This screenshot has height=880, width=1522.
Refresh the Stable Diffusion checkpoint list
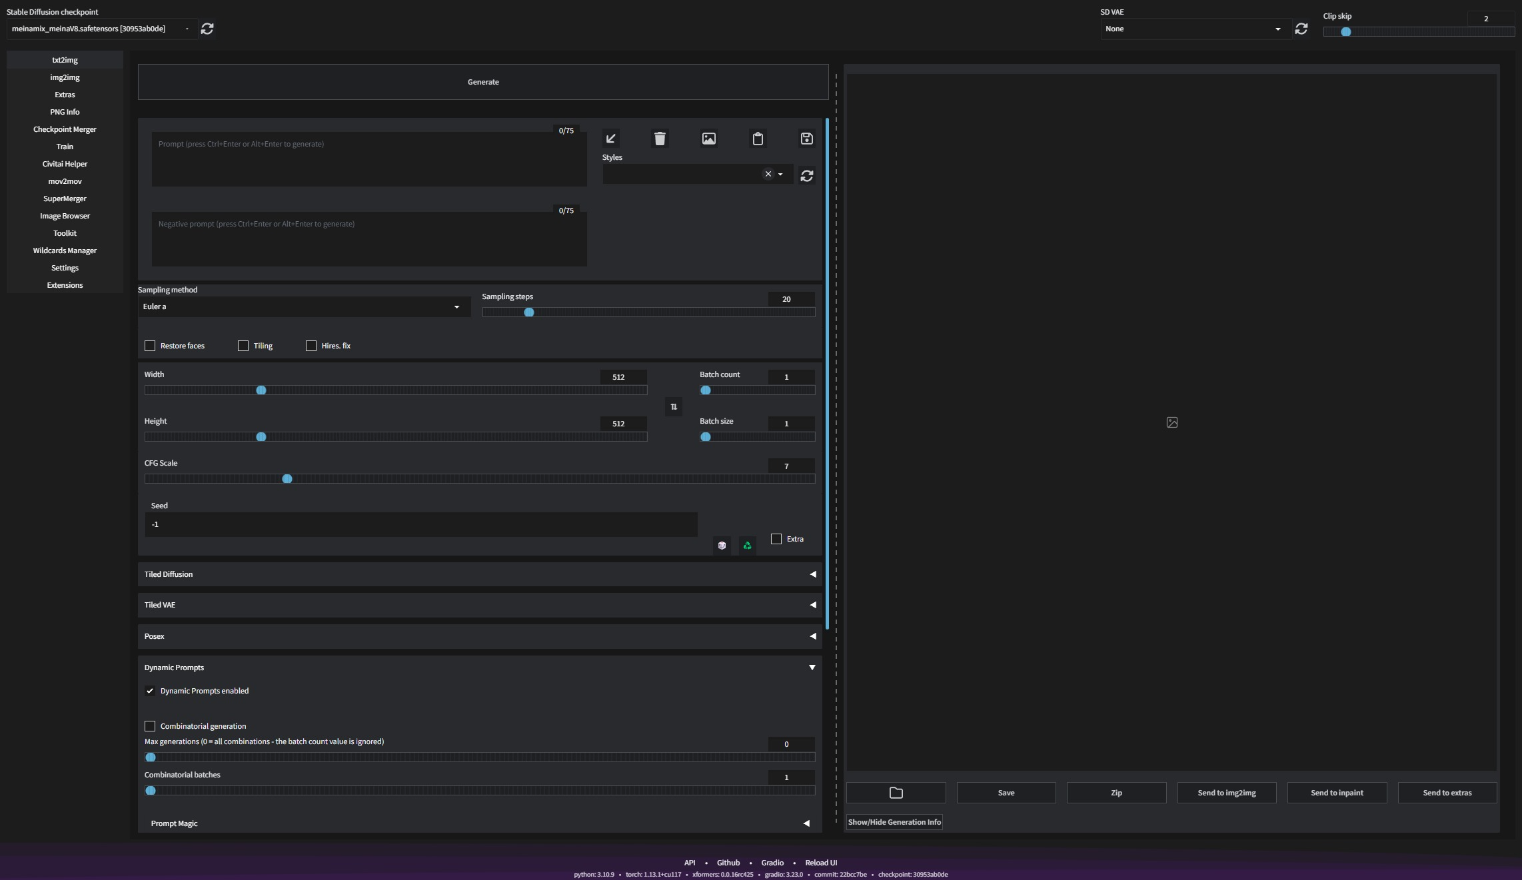207,29
